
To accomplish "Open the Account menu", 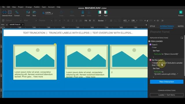I will (x=51, y=7).
